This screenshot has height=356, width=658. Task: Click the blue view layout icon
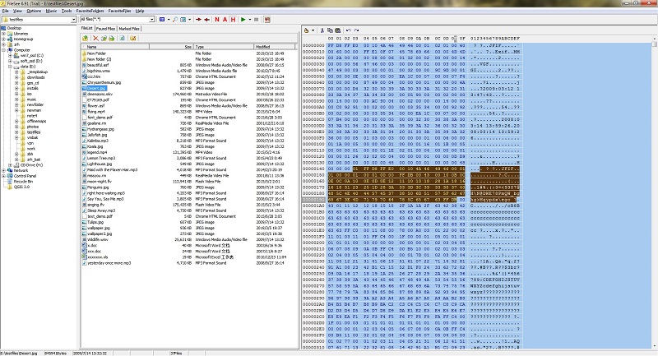click(x=162, y=20)
